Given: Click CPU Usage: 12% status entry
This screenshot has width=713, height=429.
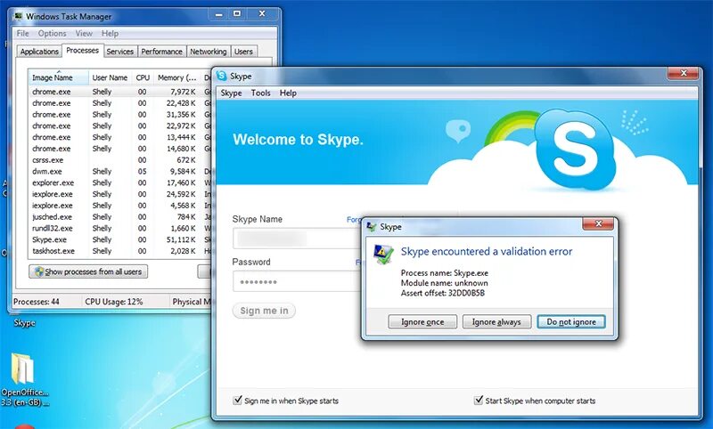Looking at the screenshot, I should [114, 302].
